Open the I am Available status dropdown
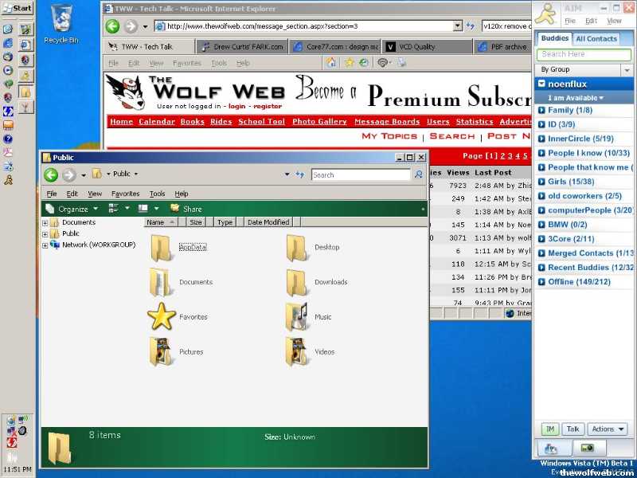This screenshot has height=478, width=637. [x=575, y=98]
